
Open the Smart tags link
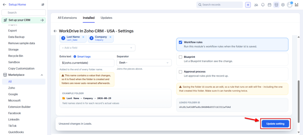tap(84, 57)
